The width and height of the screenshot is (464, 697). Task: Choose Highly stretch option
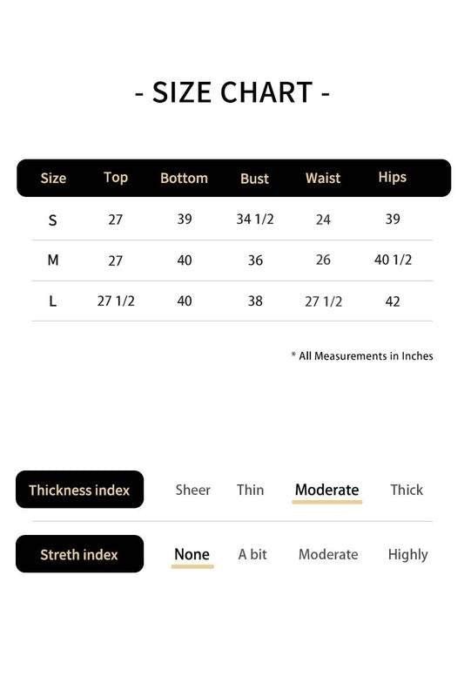(x=408, y=554)
